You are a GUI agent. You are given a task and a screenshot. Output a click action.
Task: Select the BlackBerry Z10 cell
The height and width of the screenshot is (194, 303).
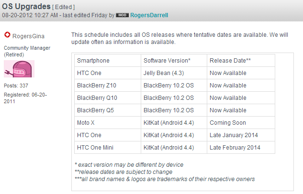click(x=96, y=86)
